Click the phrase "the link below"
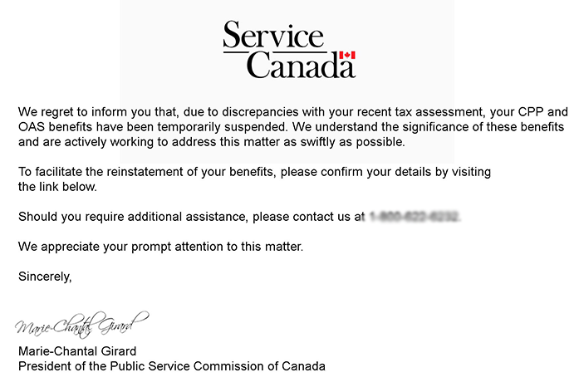The image size is (574, 387). pyautogui.click(x=56, y=187)
